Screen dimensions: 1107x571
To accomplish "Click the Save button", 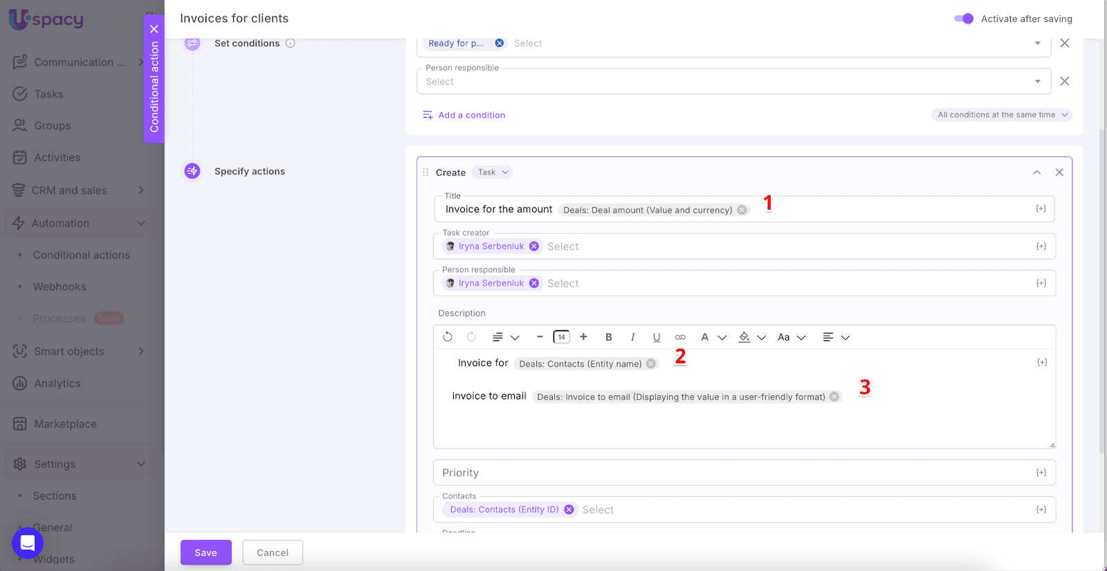I will point(205,552).
